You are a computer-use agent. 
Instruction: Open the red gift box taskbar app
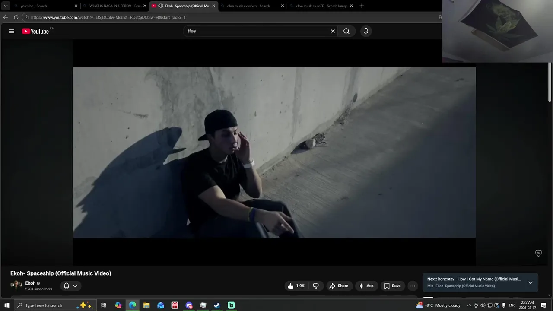(175, 305)
